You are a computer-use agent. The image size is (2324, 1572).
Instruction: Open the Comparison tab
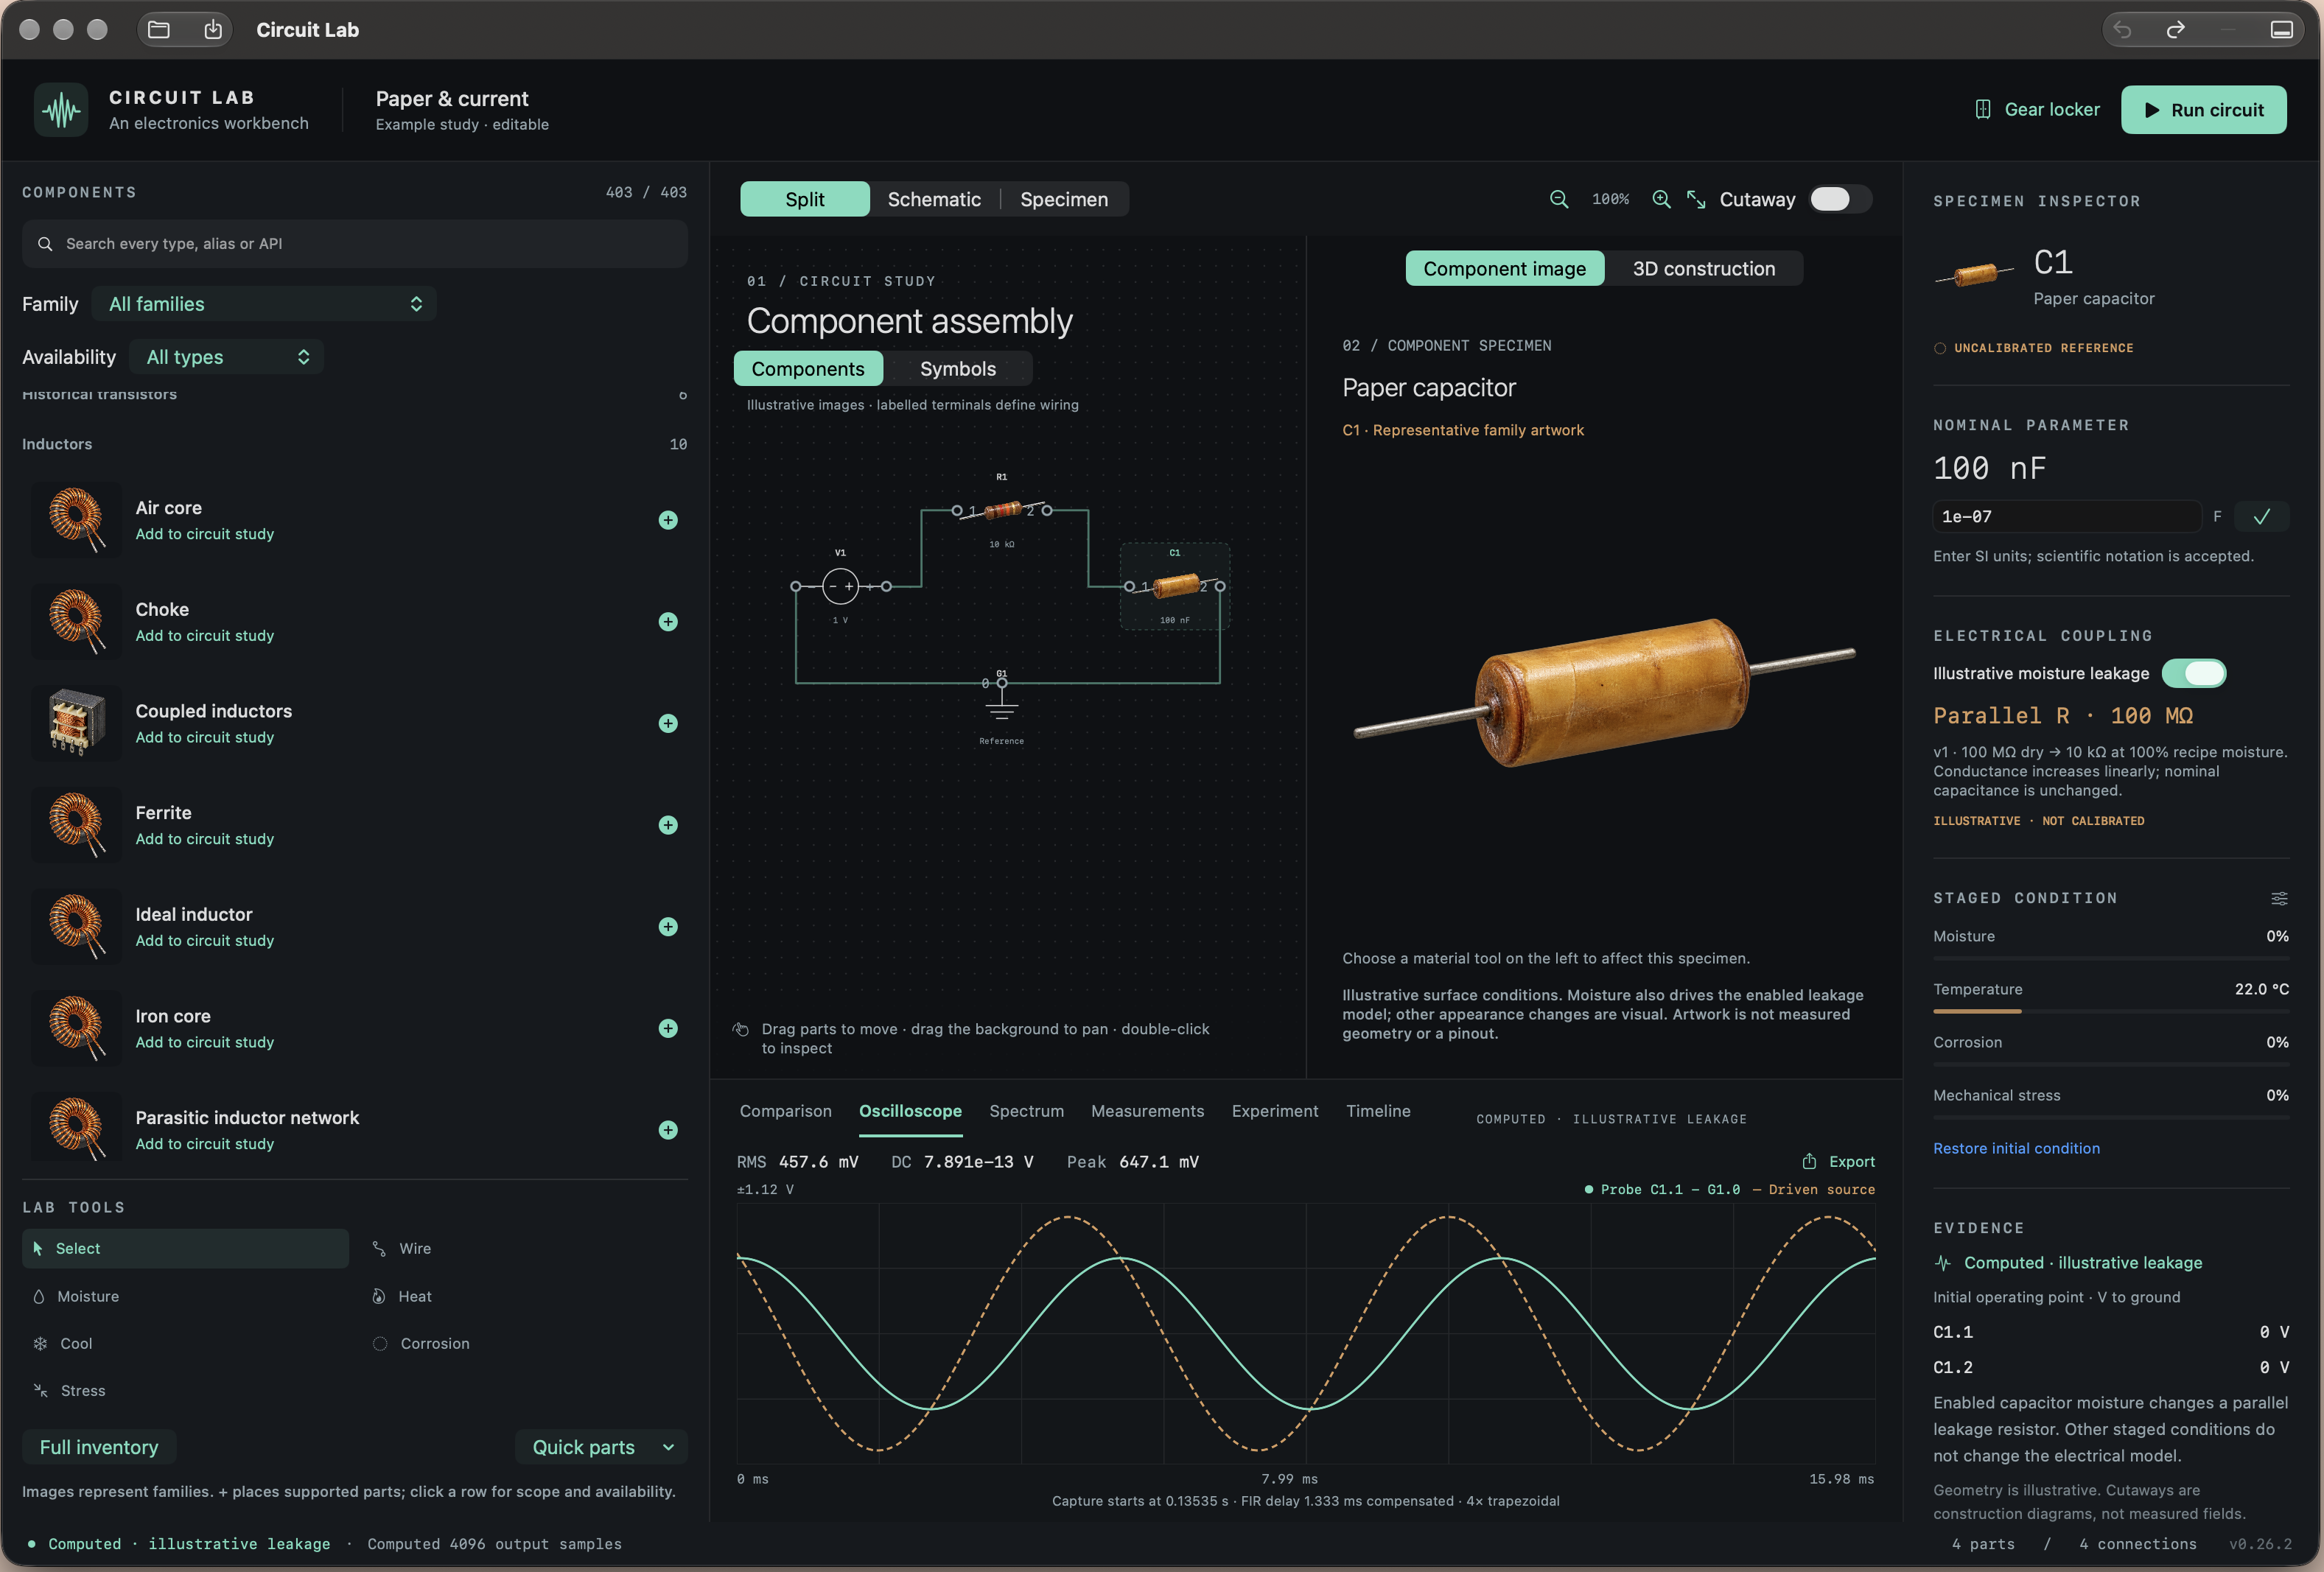click(x=785, y=1111)
